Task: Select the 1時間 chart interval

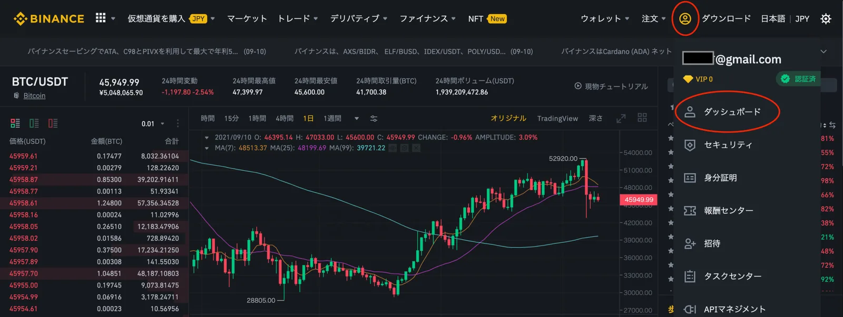Action: pyautogui.click(x=257, y=118)
